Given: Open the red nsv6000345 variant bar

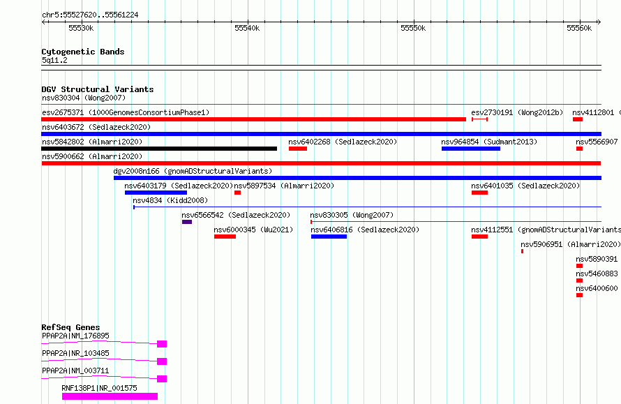Looking at the screenshot, I should (x=225, y=237).
